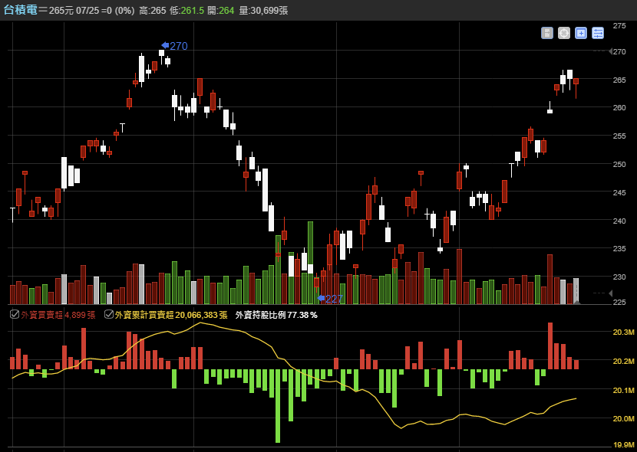
Task: Click the 高:265 high price value
Action: (153, 11)
